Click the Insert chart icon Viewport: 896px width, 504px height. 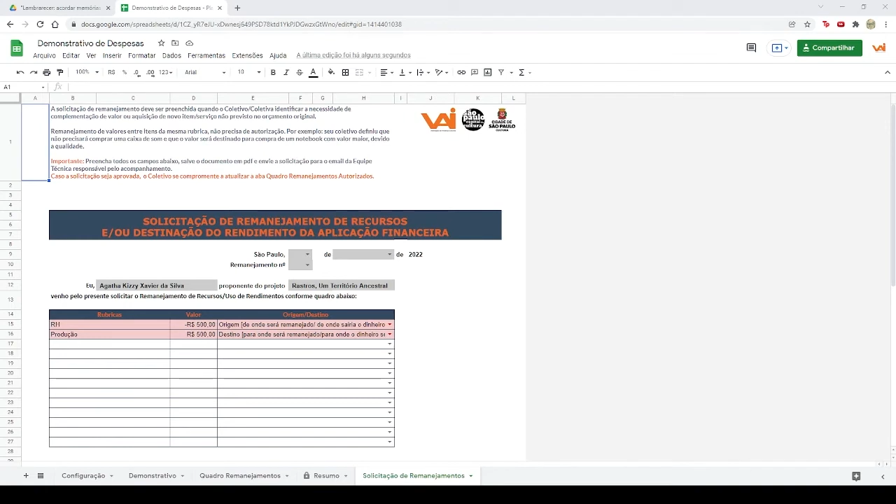pyautogui.click(x=488, y=72)
